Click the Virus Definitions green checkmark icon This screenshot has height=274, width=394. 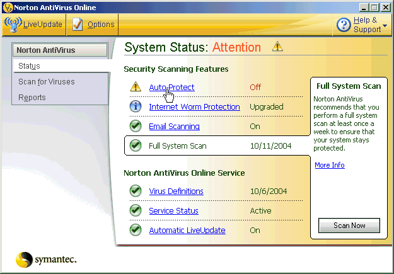[135, 191]
